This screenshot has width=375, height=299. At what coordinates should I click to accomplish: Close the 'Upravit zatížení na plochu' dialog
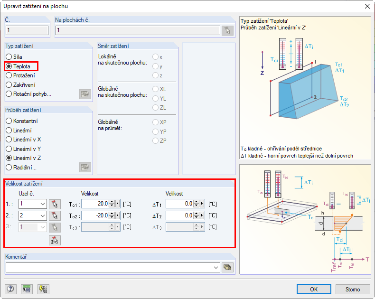click(x=367, y=6)
